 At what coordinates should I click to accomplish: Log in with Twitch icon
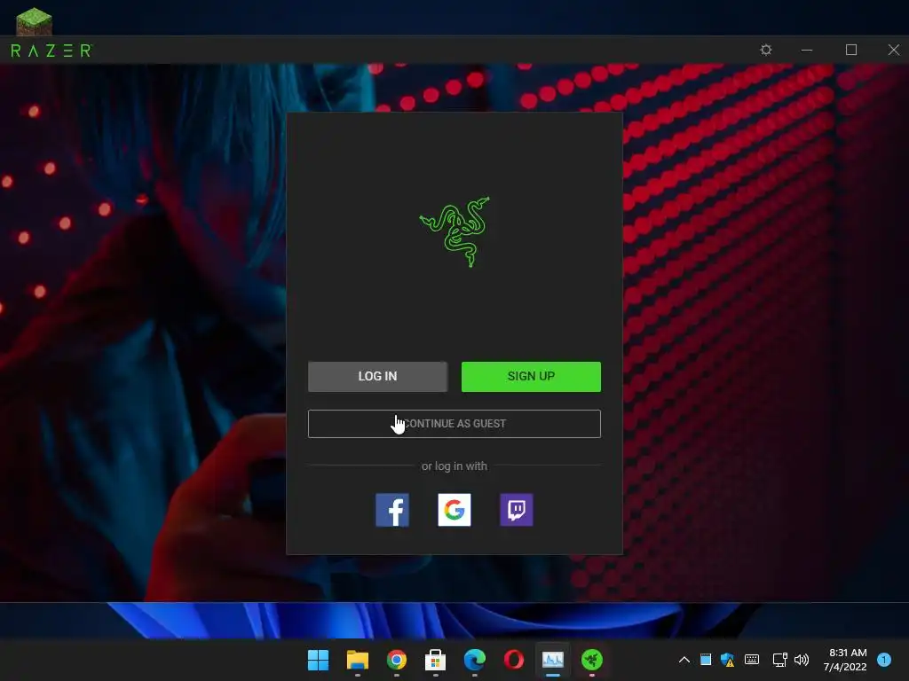(x=516, y=510)
